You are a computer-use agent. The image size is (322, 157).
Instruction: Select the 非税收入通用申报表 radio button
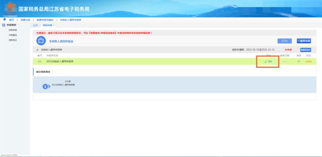point(37,50)
